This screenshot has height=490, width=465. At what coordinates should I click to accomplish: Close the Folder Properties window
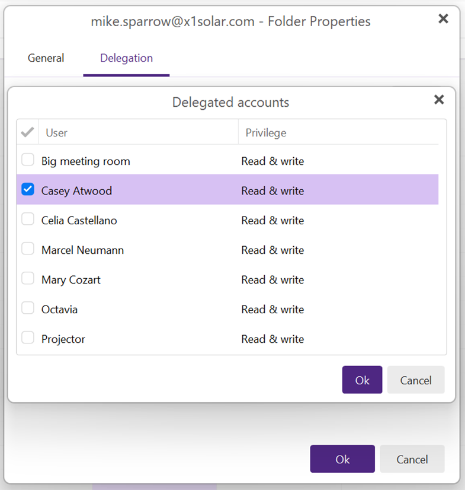443,19
